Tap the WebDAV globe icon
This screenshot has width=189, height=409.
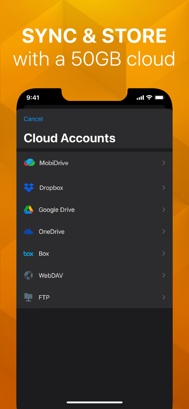tap(28, 275)
